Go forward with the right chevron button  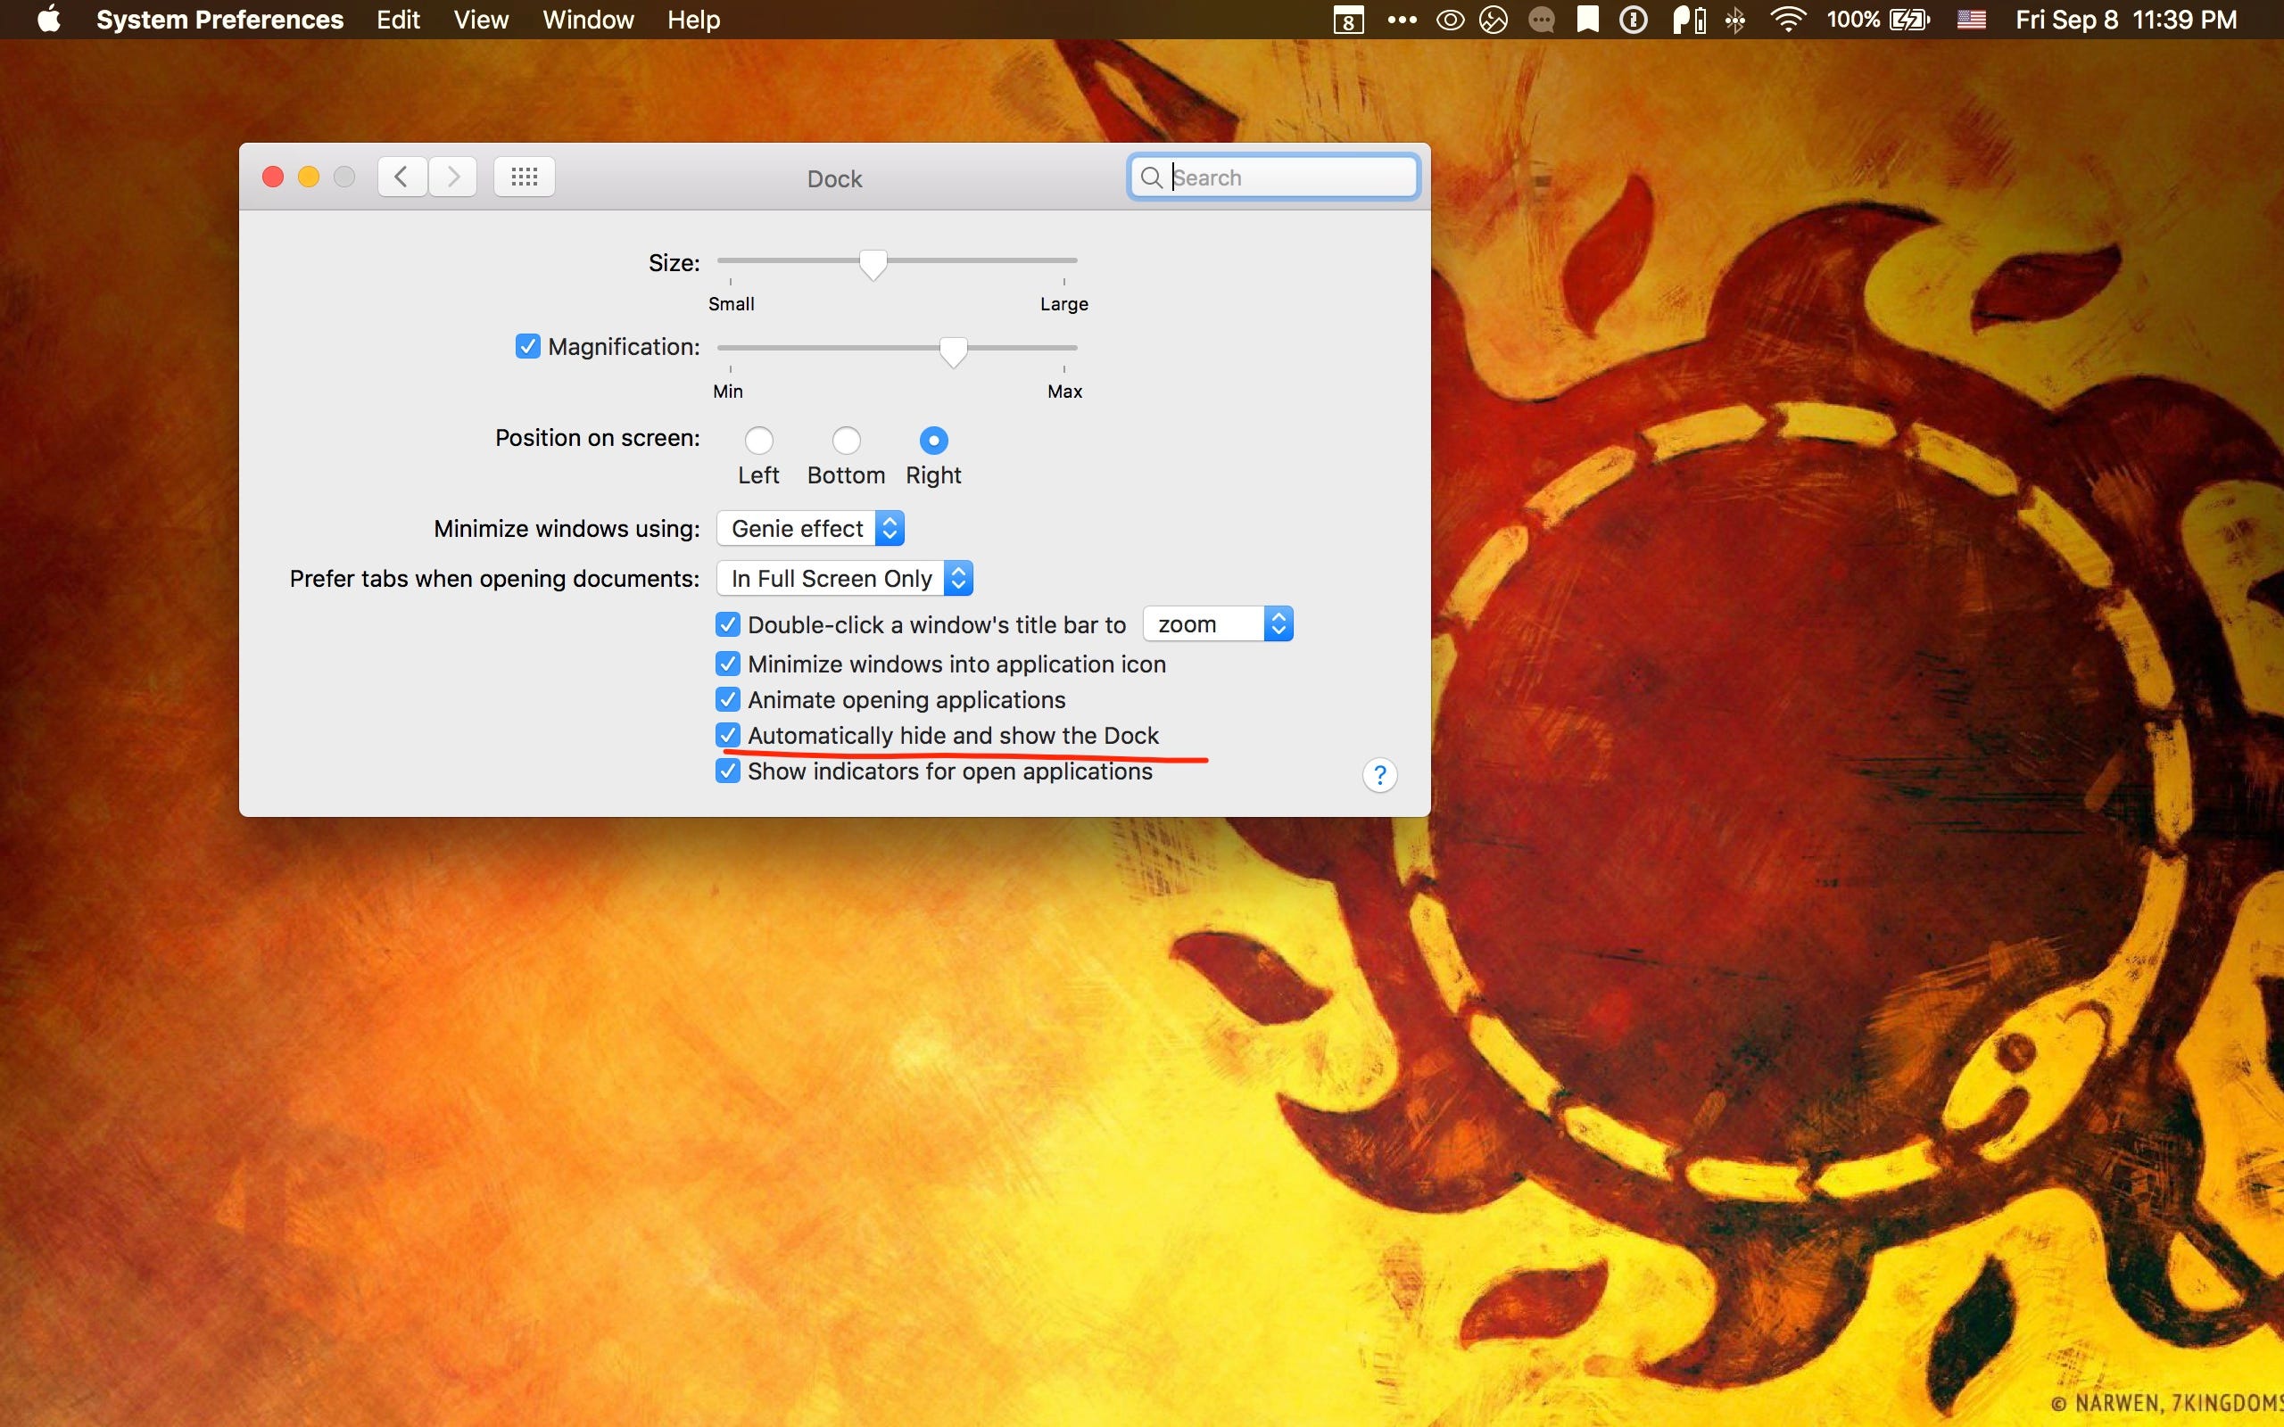pyautogui.click(x=453, y=177)
